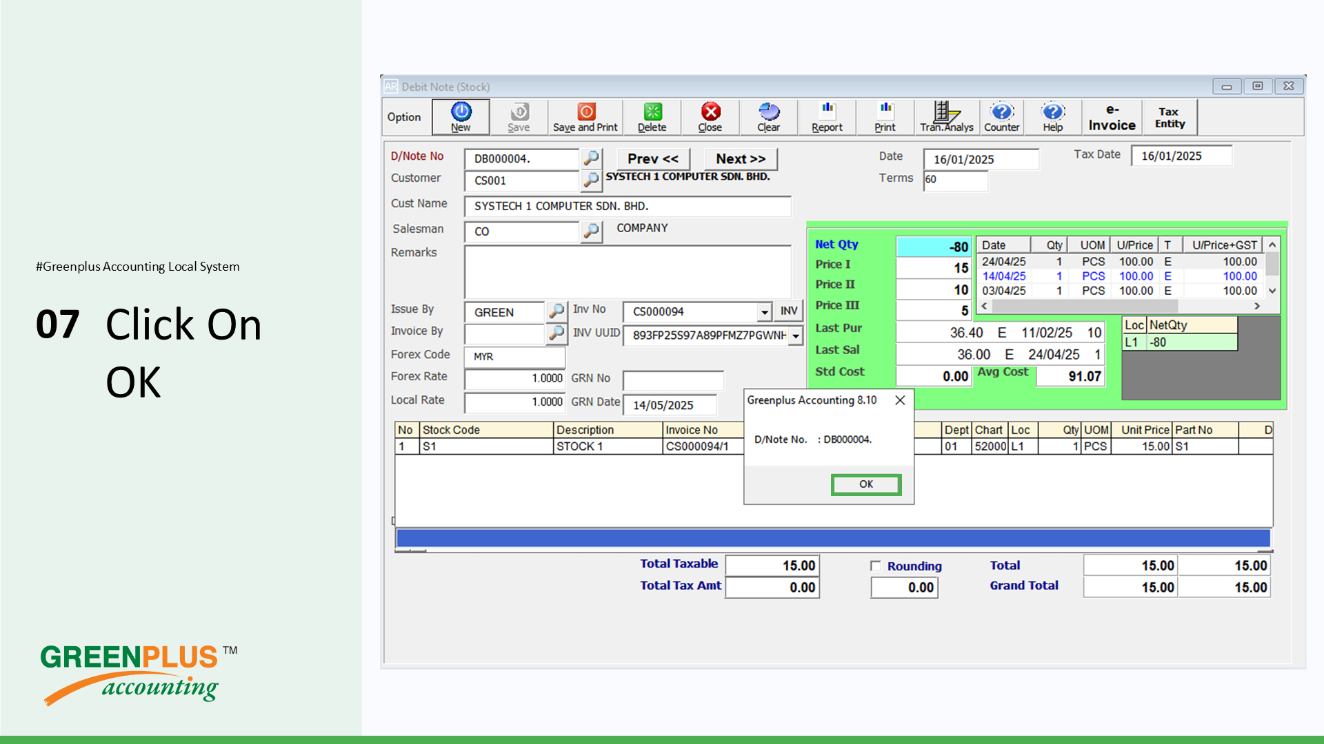Click the Issue By field GREEN
1324x744 pixels.
(x=505, y=312)
